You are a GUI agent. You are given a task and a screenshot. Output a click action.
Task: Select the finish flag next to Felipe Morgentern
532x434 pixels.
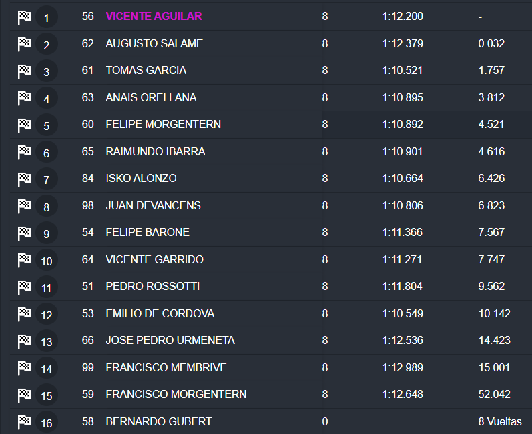24,125
